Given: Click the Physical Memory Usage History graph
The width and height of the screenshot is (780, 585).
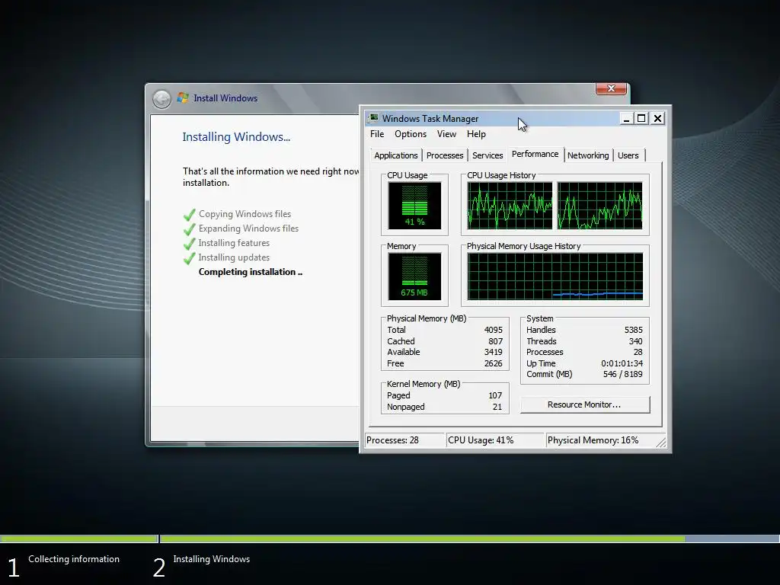Looking at the screenshot, I should click(x=555, y=276).
